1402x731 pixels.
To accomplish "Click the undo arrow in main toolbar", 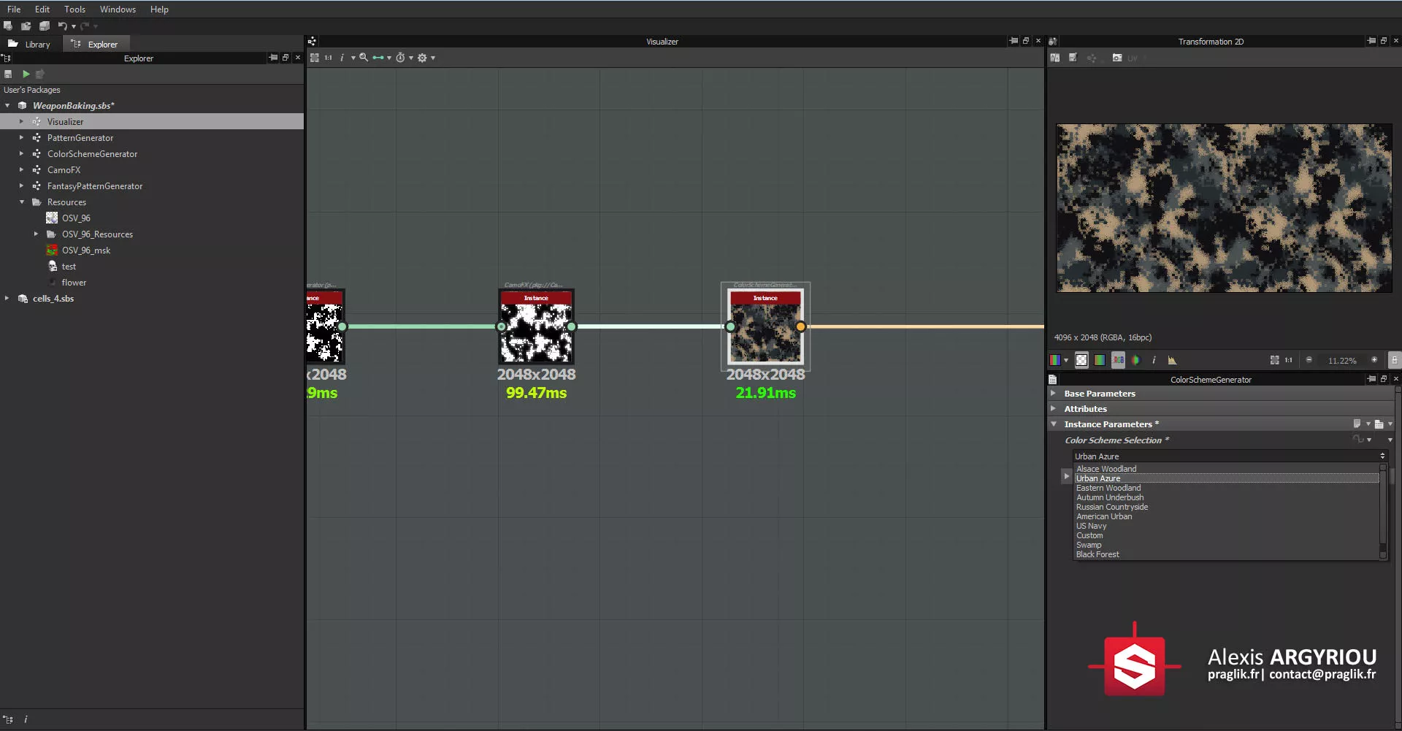I will pos(63,26).
